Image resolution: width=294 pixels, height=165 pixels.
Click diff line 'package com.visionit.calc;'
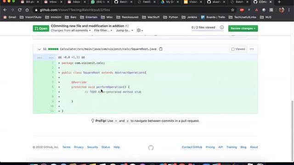pyautogui.click(x=83, y=63)
